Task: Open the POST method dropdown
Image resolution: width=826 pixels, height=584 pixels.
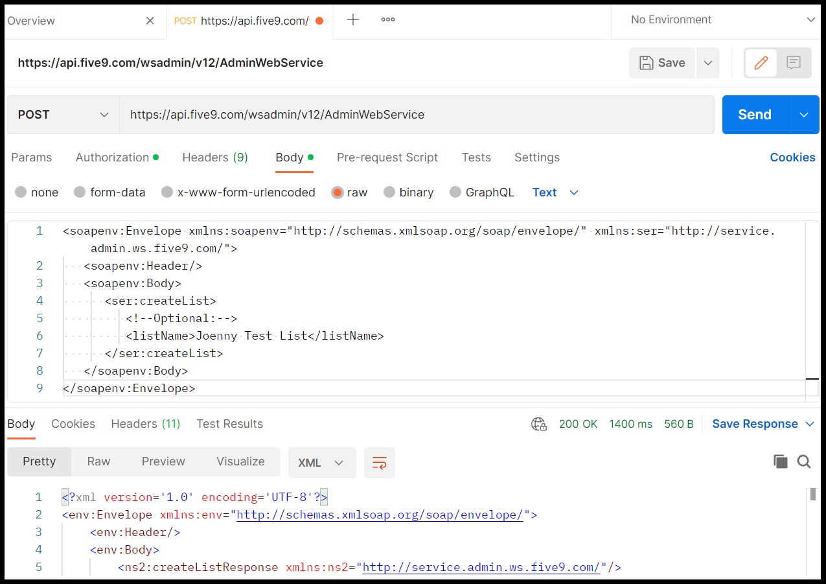Action: coord(63,115)
